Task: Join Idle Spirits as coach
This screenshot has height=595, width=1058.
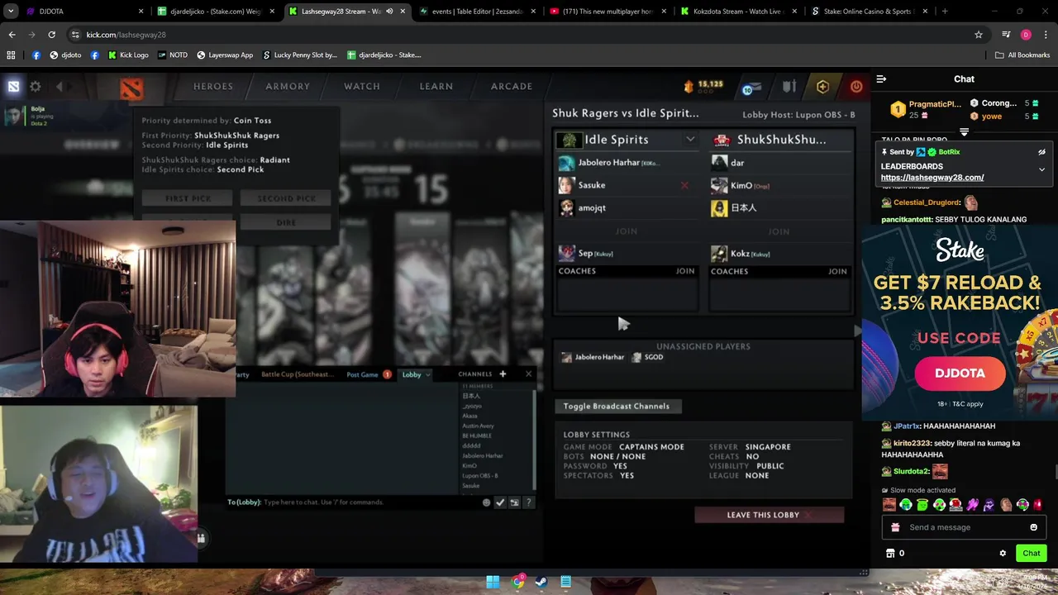Action: (685, 271)
